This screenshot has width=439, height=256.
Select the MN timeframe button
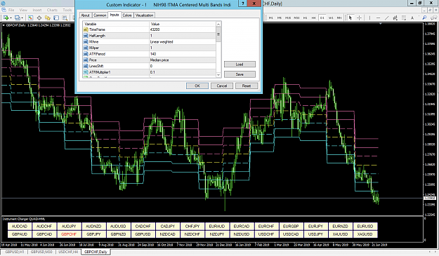pos(339,18)
